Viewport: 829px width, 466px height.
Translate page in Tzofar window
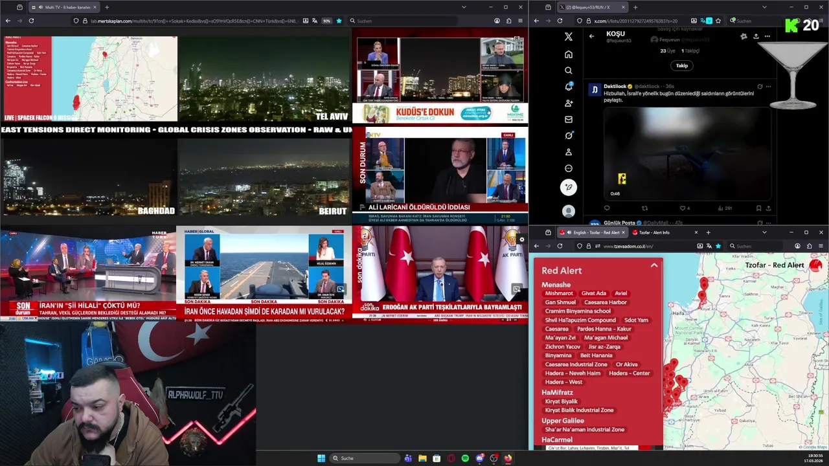coord(709,246)
